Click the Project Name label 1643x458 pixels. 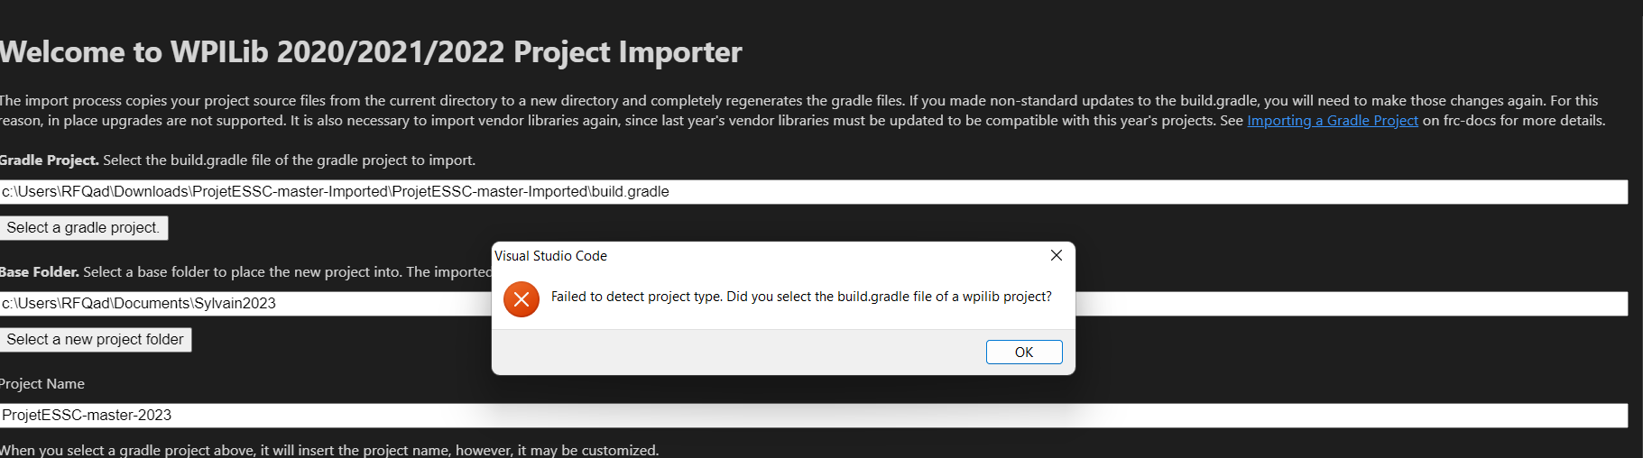click(x=42, y=383)
